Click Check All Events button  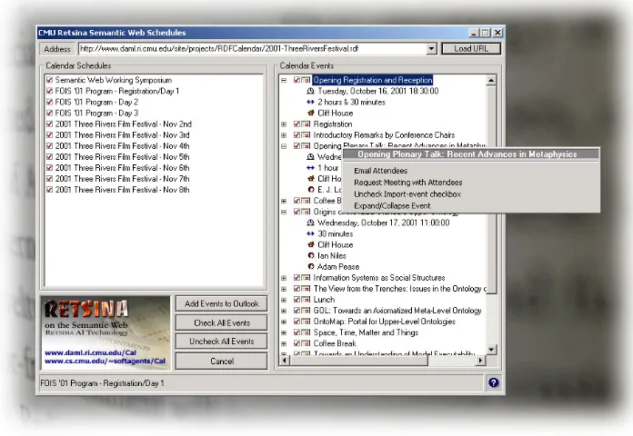[221, 323]
